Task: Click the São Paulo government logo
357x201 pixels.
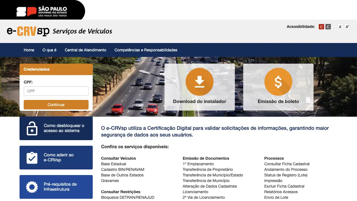Action: (42, 11)
